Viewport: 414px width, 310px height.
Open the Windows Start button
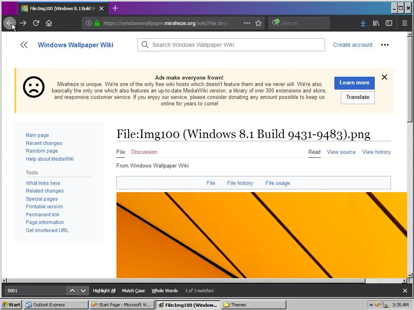11,305
